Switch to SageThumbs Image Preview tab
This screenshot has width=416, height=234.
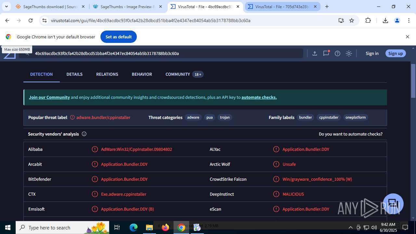coord(128,6)
